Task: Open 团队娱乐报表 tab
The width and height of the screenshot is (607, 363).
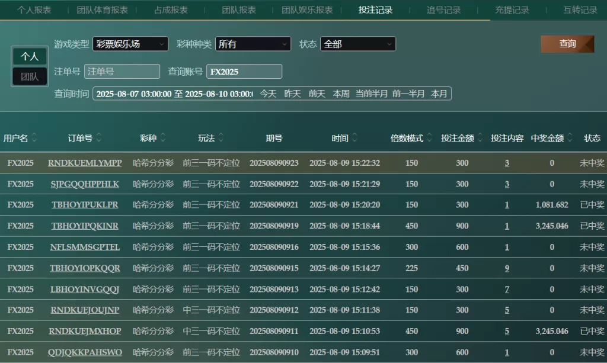Action: [x=307, y=10]
